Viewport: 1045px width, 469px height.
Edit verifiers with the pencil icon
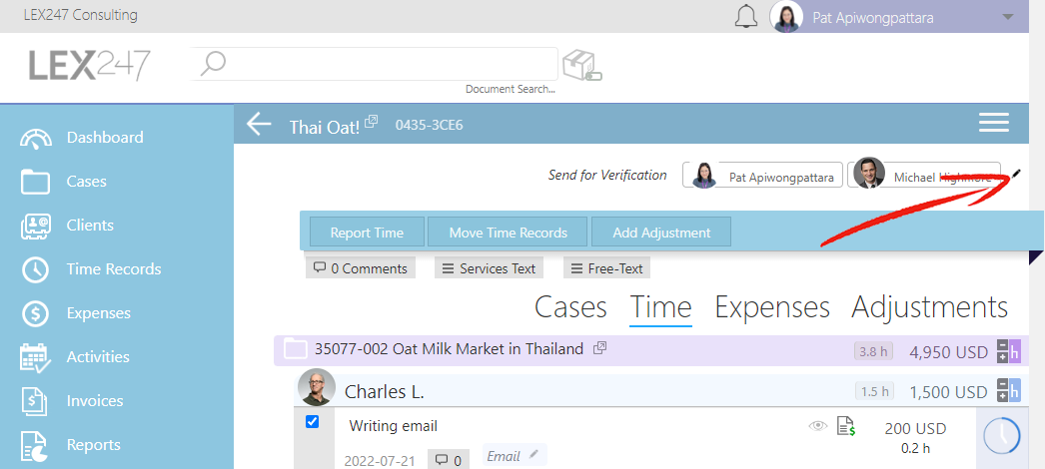(x=1016, y=174)
